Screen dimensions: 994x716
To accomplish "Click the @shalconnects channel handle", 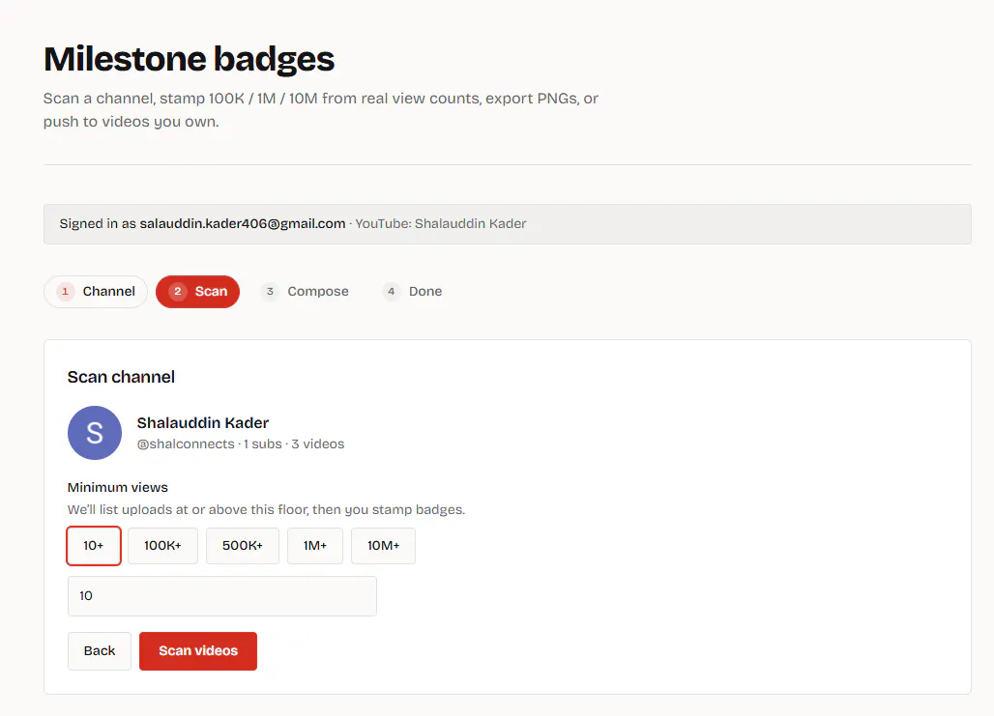I will (x=186, y=444).
